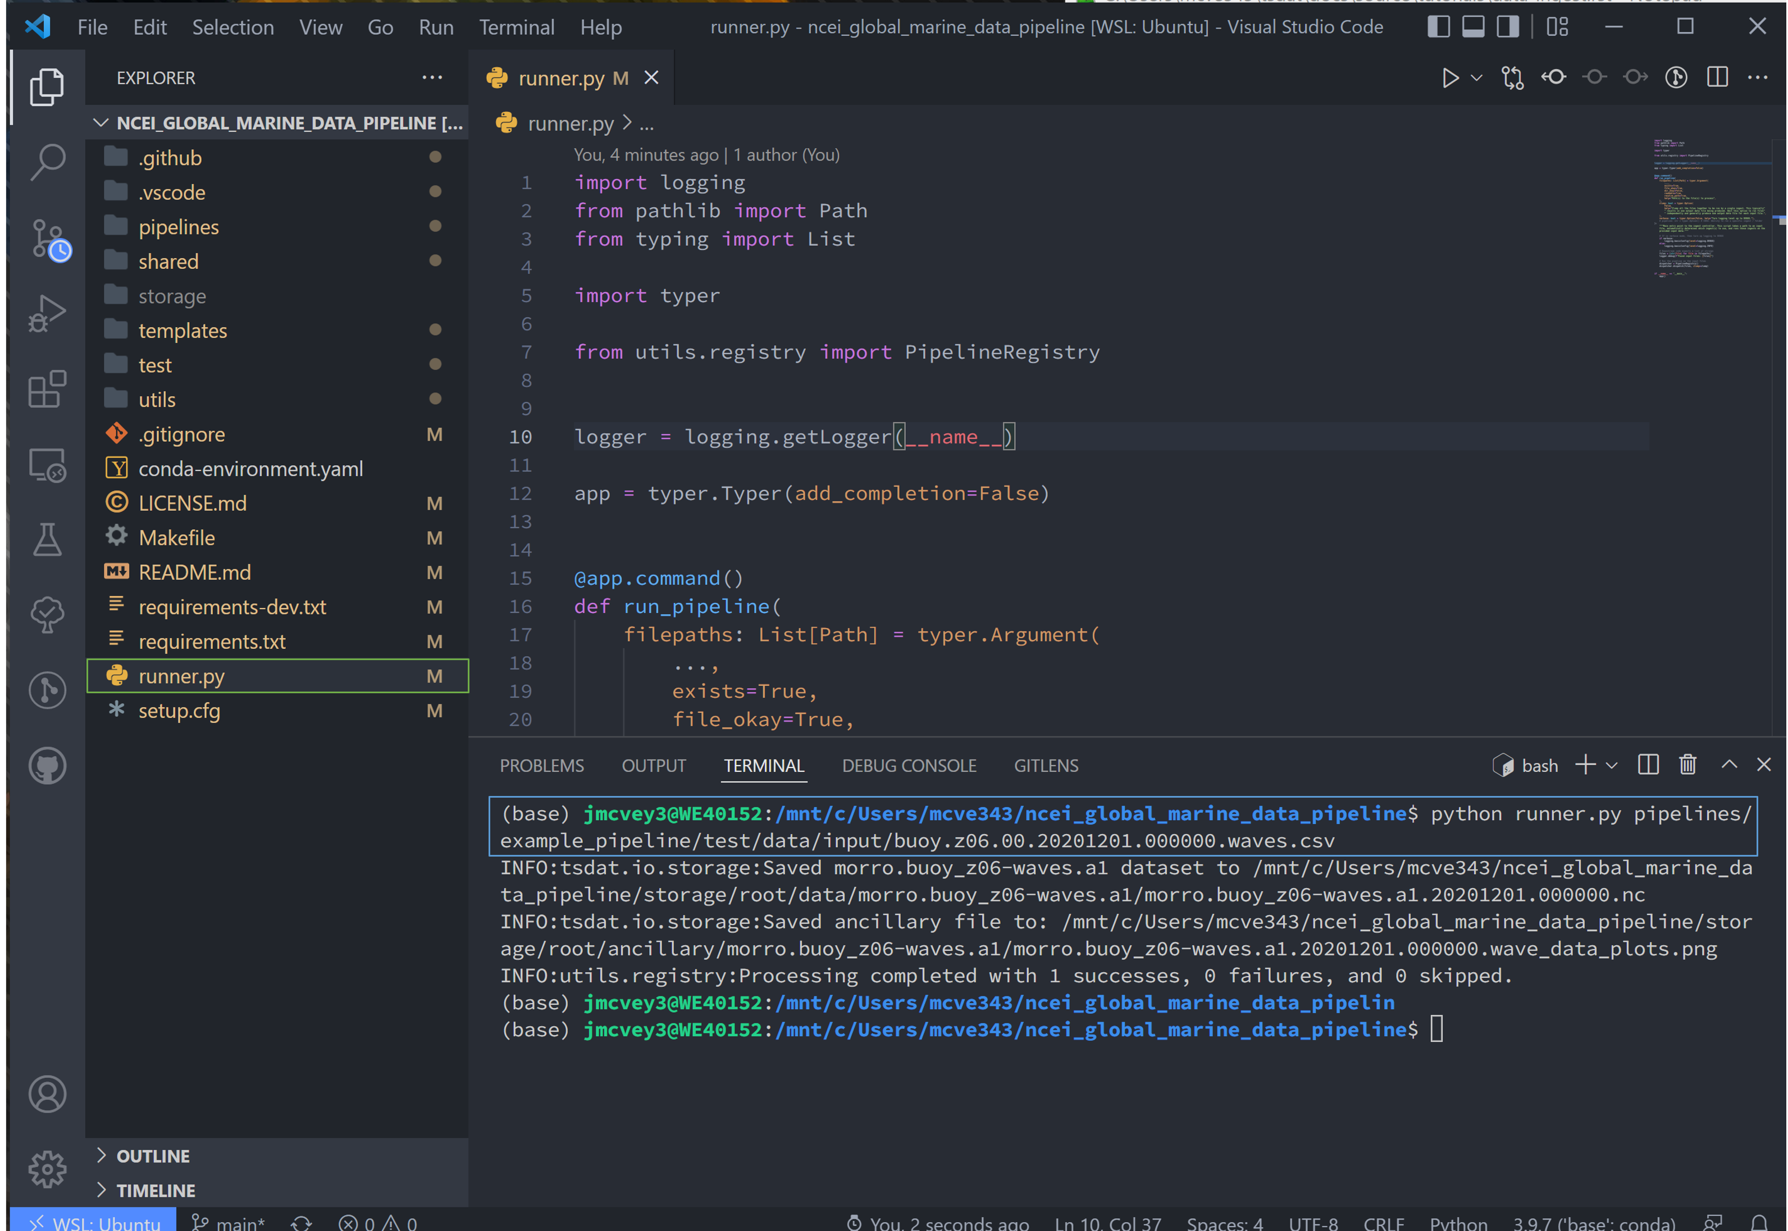
Task: Open the Accounts menu icon
Action: point(47,1093)
